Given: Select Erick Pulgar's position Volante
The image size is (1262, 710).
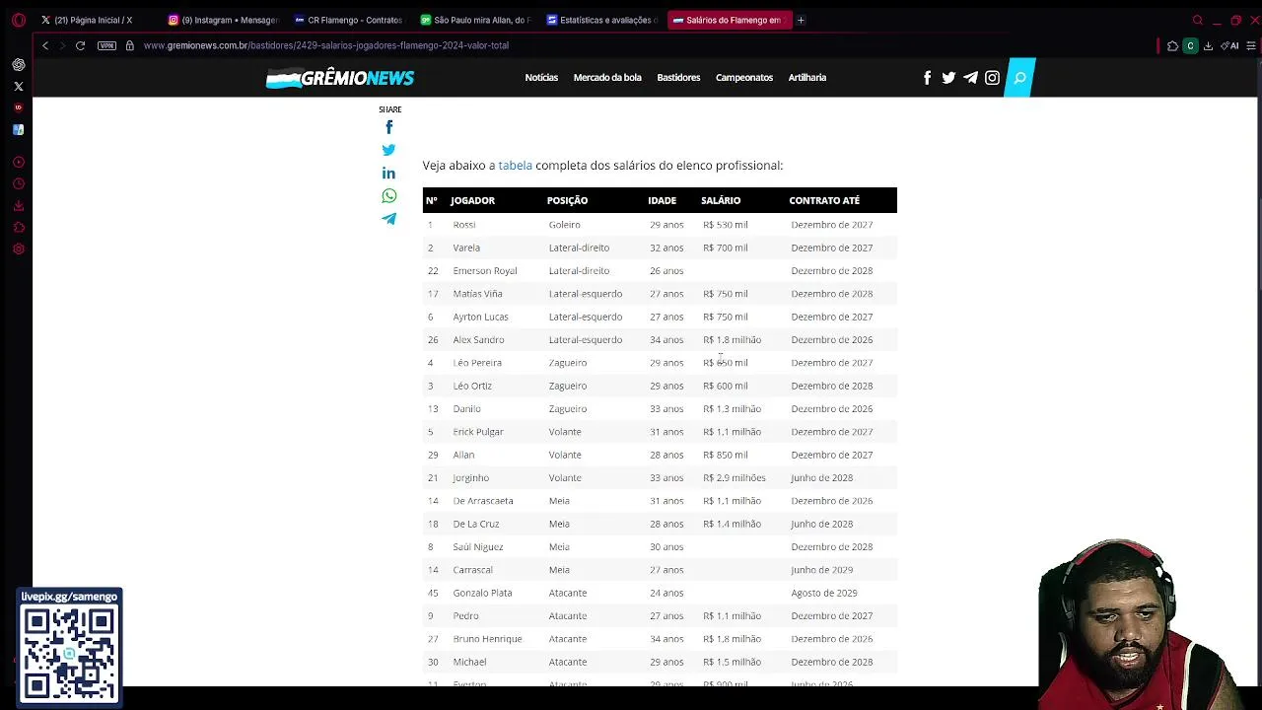Looking at the screenshot, I should click(x=565, y=432).
